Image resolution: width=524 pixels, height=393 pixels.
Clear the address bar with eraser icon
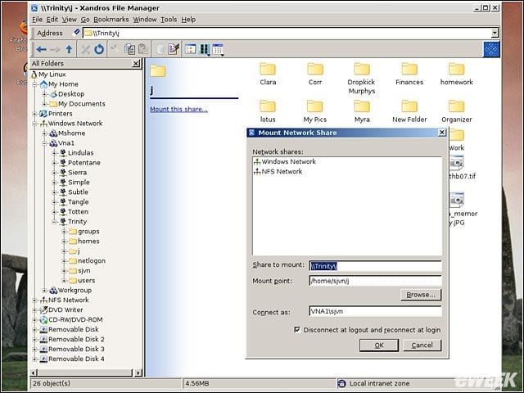click(x=76, y=33)
